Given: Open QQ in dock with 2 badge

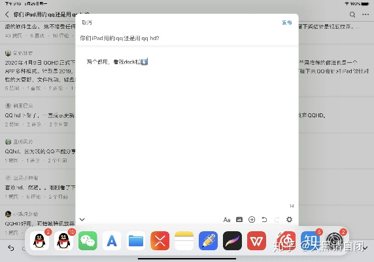Looking at the screenshot, I should pyautogui.click(x=40, y=241).
